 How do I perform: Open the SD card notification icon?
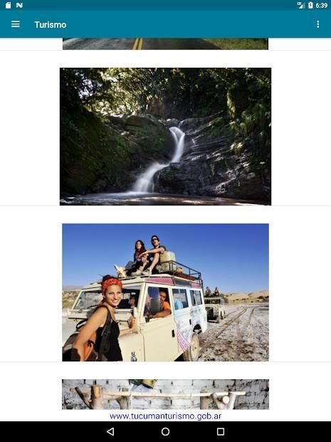8,5
